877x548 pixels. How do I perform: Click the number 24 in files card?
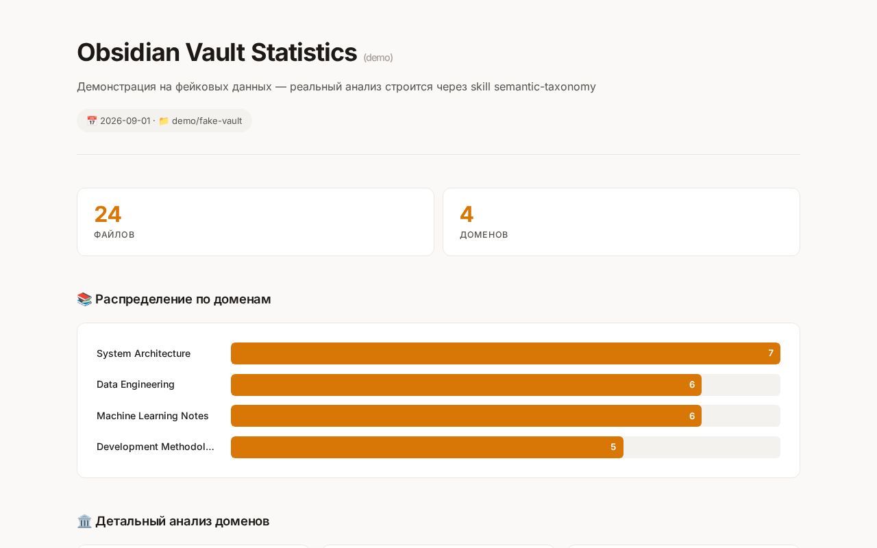click(108, 214)
